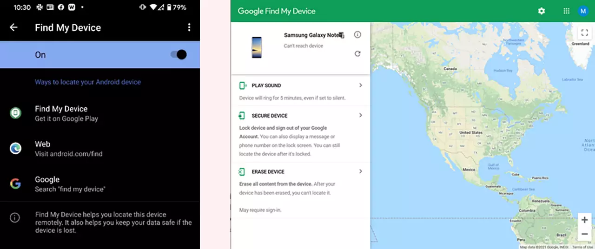
Task: Expand the Play Sound chevron
Action: point(361,85)
